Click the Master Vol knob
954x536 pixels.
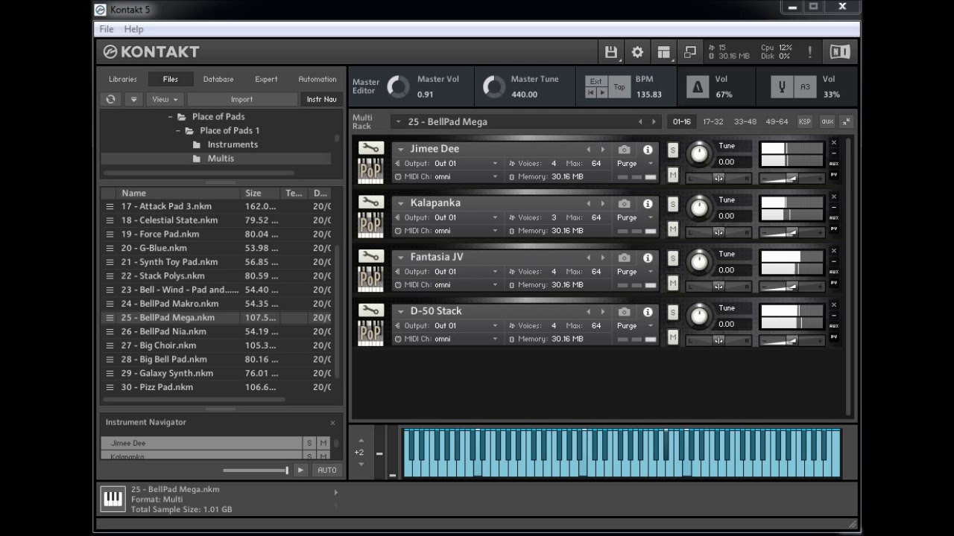399,87
